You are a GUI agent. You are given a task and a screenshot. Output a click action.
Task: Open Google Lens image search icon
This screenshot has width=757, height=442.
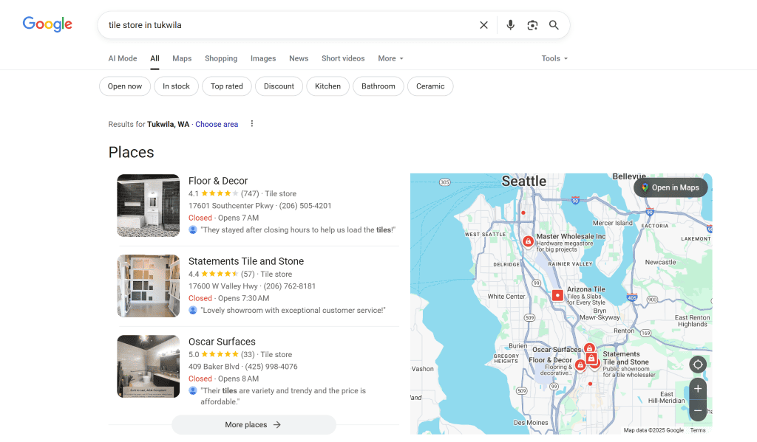tap(532, 25)
